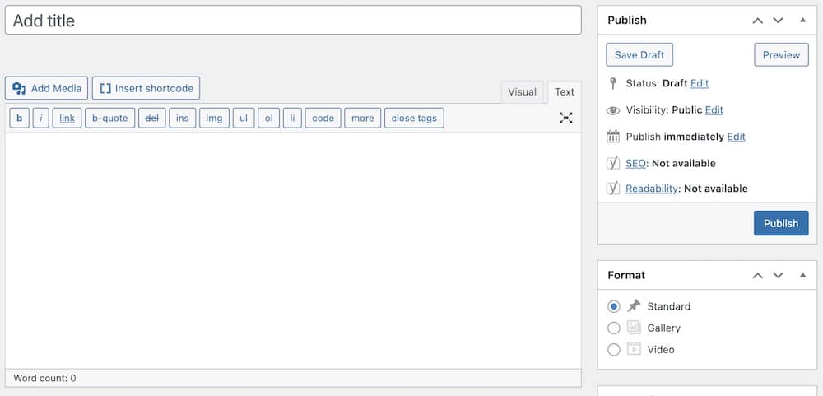Move the Publish panel down
823x396 pixels.
[778, 21]
